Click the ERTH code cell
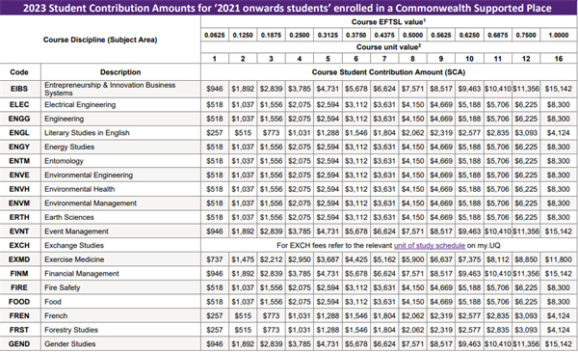This screenshot has height=352, width=578. click(x=19, y=217)
